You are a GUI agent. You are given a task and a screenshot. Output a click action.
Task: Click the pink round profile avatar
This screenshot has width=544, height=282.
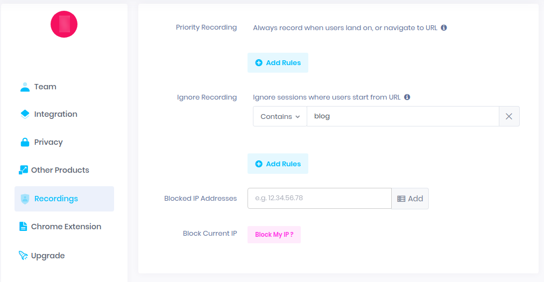[64, 24]
